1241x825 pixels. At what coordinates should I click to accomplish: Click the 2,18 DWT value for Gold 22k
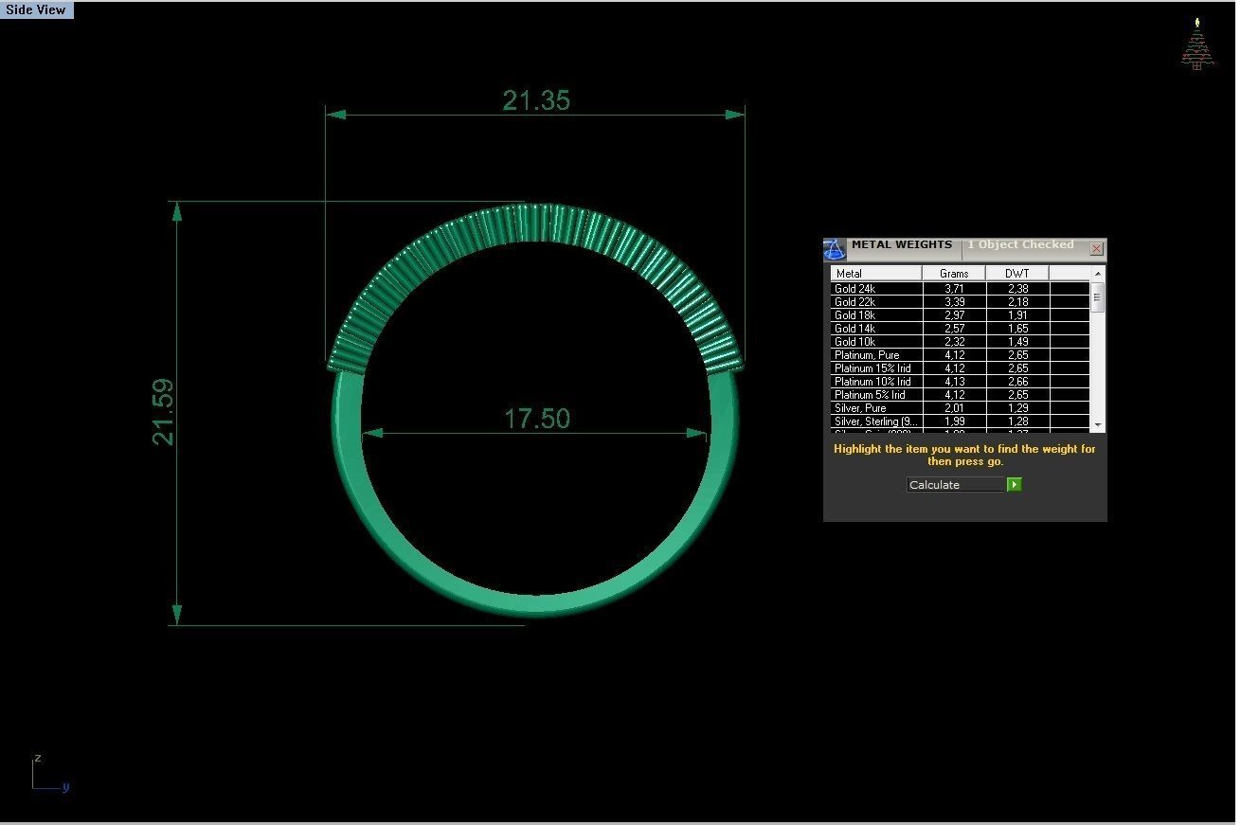tap(1017, 302)
